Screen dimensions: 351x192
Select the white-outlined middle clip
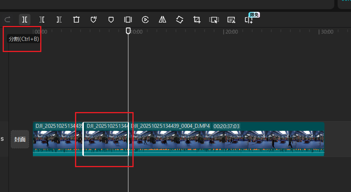point(106,140)
